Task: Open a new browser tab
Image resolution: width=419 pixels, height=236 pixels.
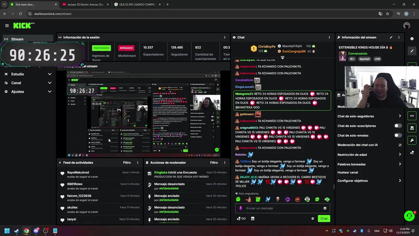Action: pos(168,5)
